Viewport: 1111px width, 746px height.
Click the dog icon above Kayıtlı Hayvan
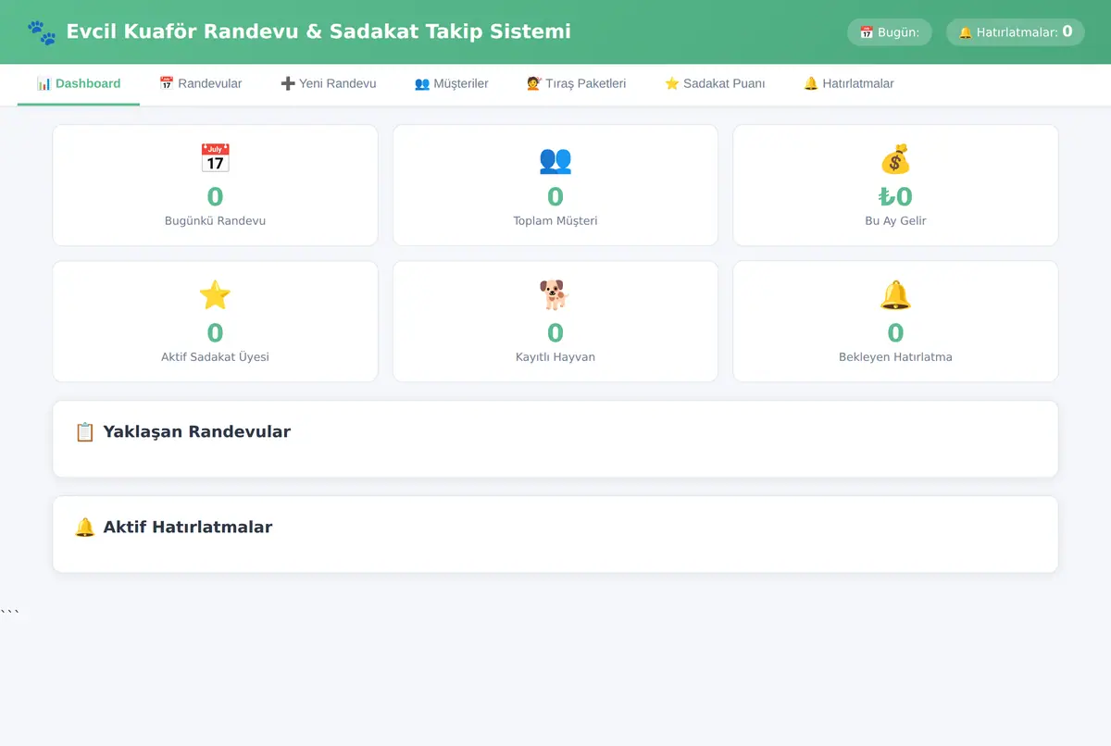[555, 295]
